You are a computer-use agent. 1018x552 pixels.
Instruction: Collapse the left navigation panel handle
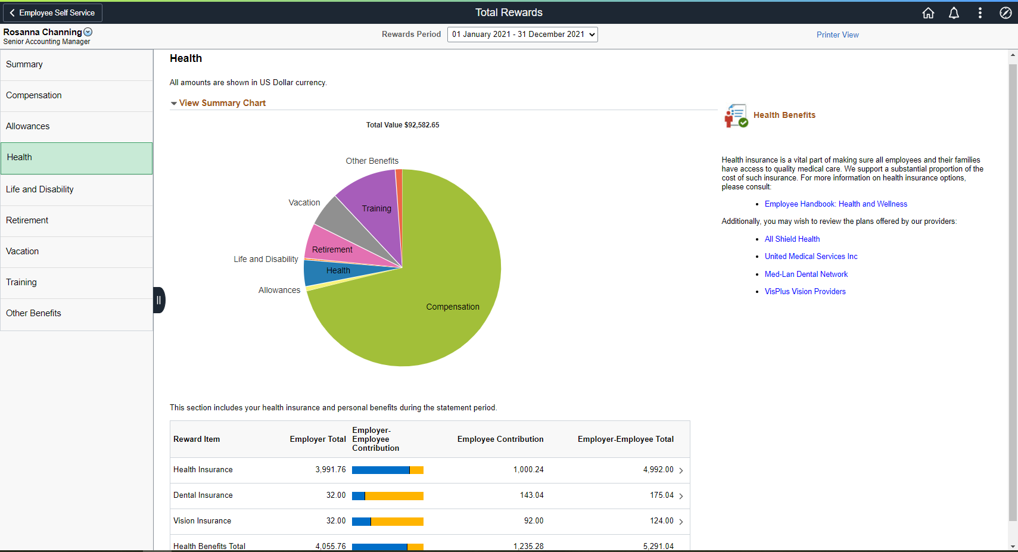click(x=158, y=300)
